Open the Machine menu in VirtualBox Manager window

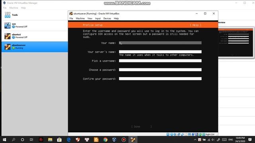14,8
